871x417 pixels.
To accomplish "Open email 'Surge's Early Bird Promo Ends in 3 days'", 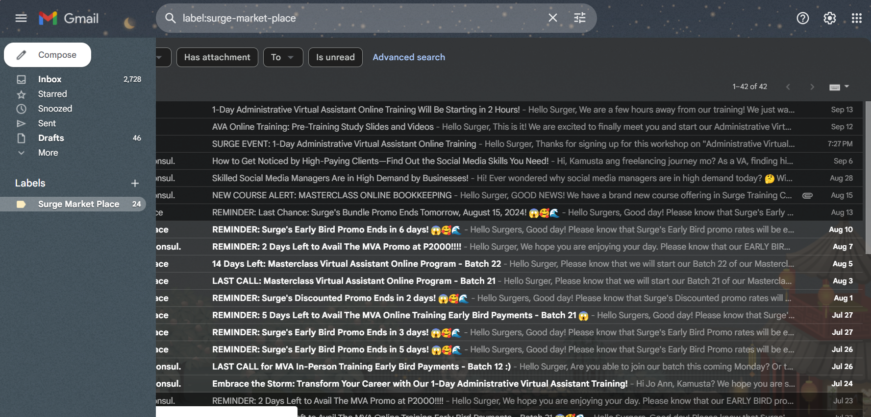I will [509, 332].
